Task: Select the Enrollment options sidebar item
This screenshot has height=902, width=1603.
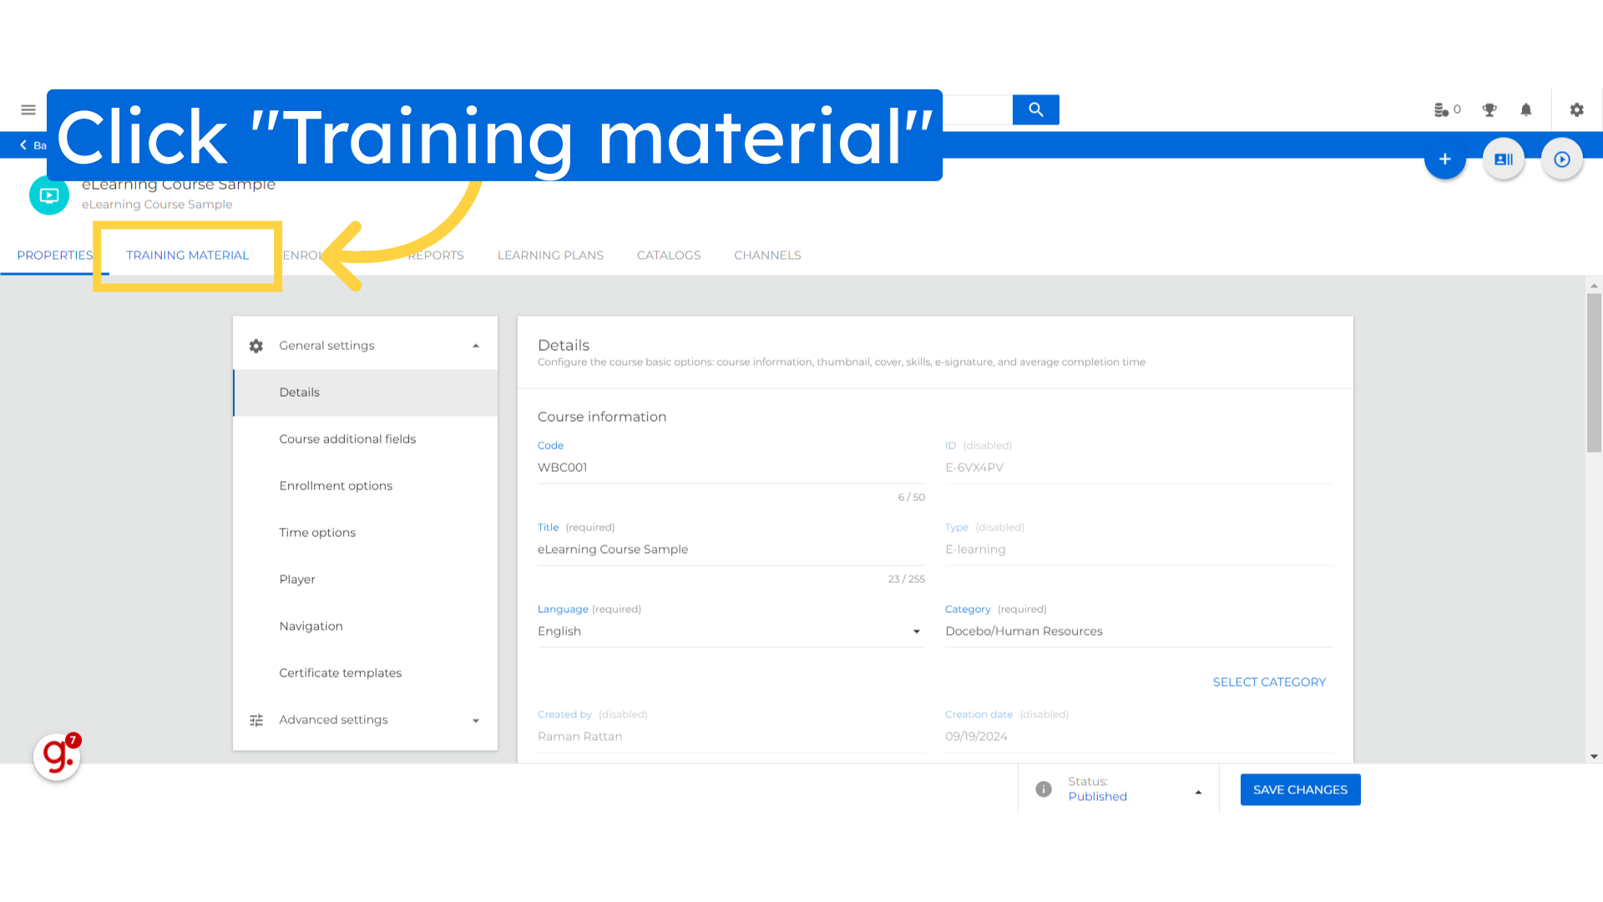Action: [336, 484]
